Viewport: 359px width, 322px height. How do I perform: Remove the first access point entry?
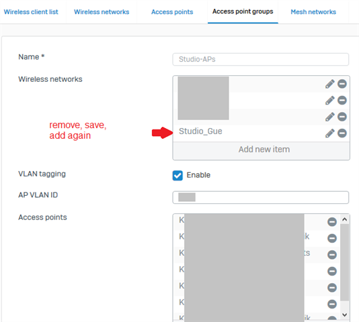[x=332, y=221]
